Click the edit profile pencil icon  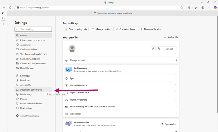pos(153,49)
